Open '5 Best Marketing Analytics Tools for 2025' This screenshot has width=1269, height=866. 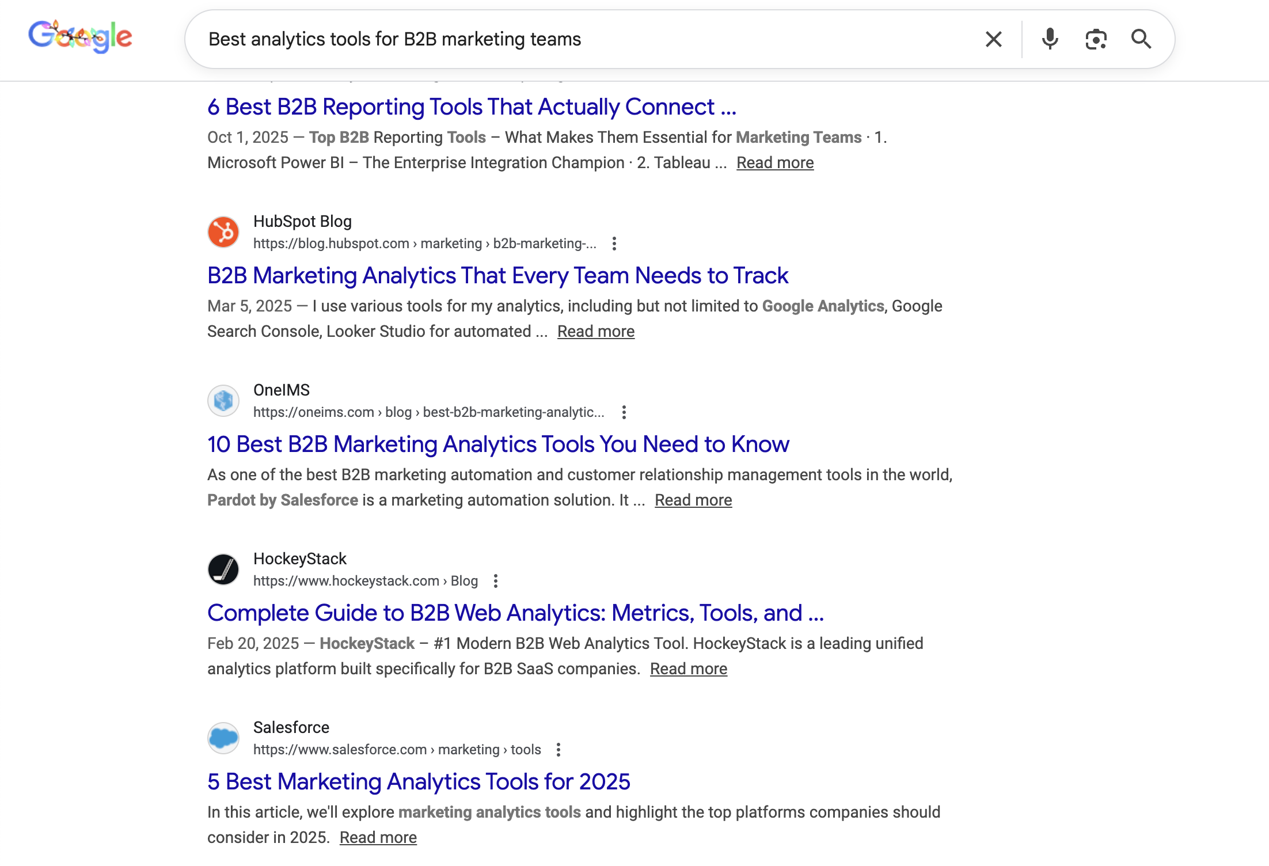(x=419, y=782)
